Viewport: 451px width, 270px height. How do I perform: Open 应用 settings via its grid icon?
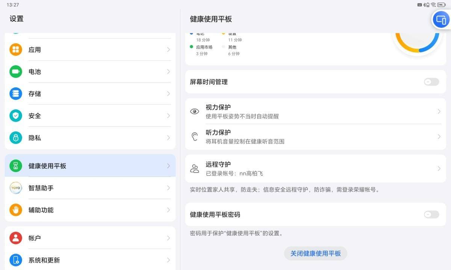click(x=15, y=49)
